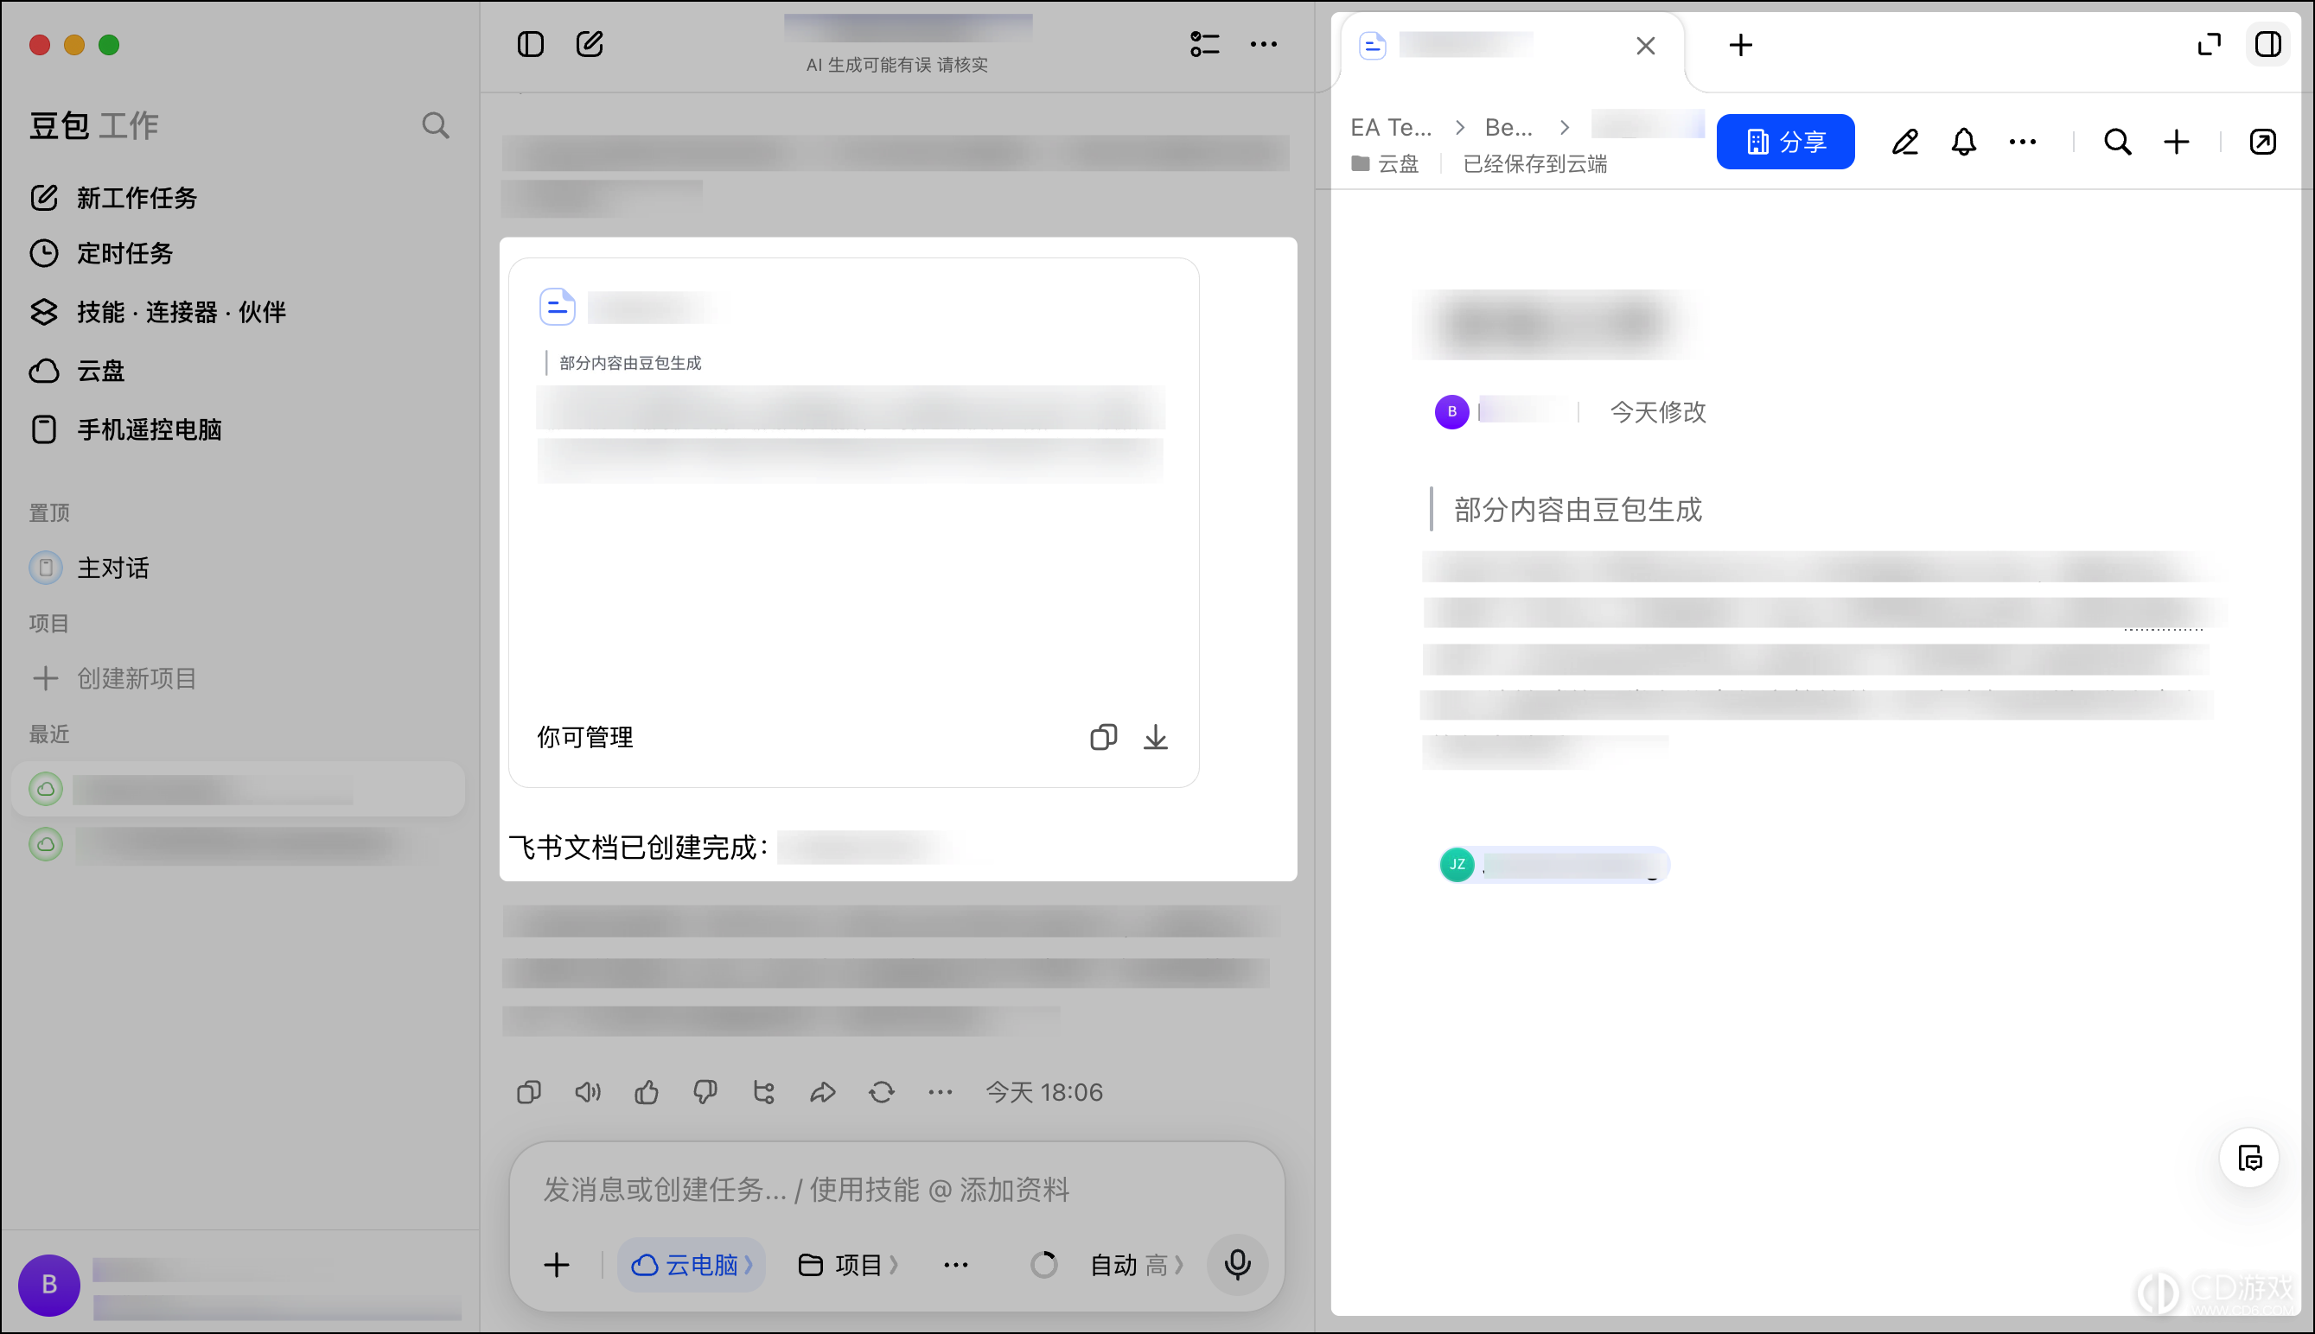Open the floating comments button
The width and height of the screenshot is (2315, 1334).
tap(2250, 1158)
